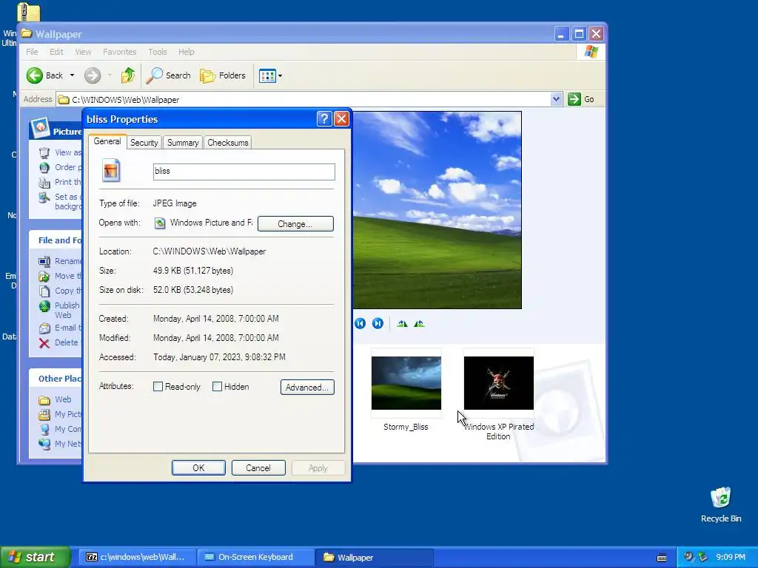Open the Back button history dropdown arrow

point(72,75)
